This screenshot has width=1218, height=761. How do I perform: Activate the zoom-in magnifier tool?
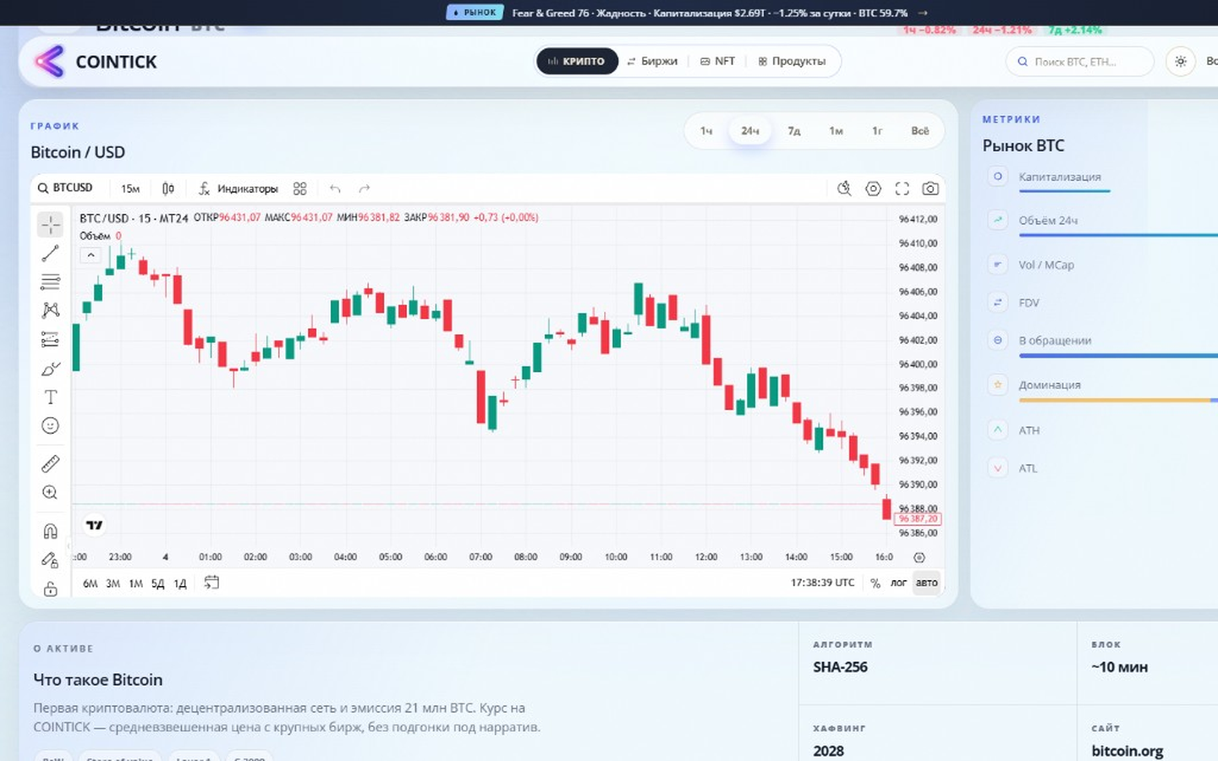click(x=51, y=492)
